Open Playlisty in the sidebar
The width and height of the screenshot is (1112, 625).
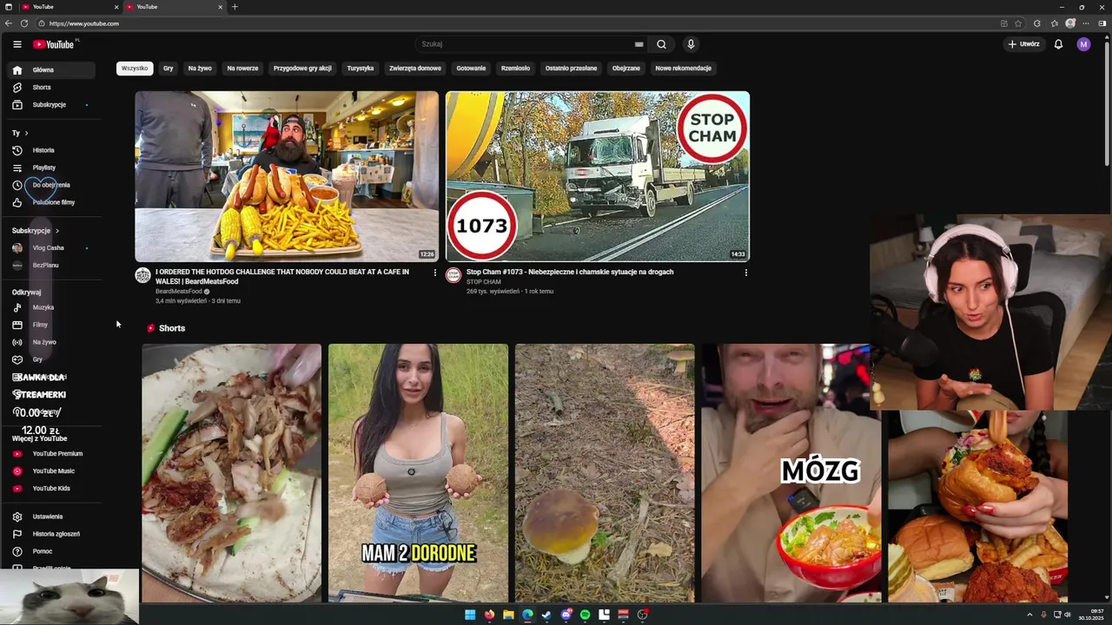coord(51,168)
